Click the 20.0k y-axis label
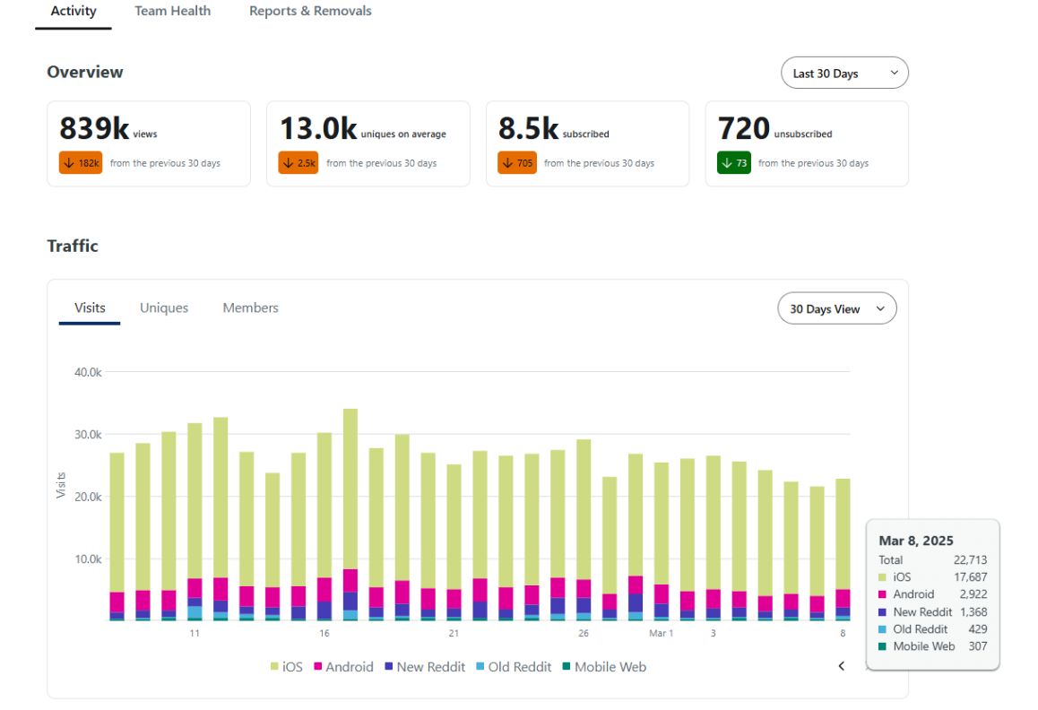This screenshot has height=710, width=1038. point(88,497)
